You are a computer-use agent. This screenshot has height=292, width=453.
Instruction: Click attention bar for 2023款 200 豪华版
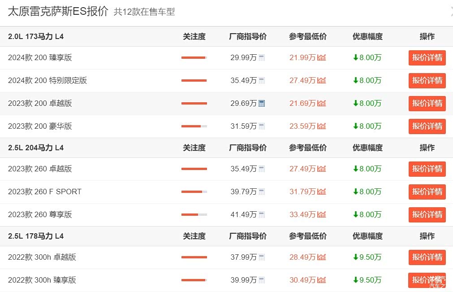[194, 126]
